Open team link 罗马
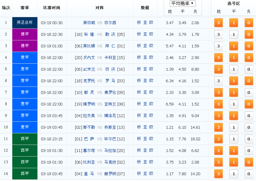The width and height of the screenshot is (256, 181). click(110, 81)
